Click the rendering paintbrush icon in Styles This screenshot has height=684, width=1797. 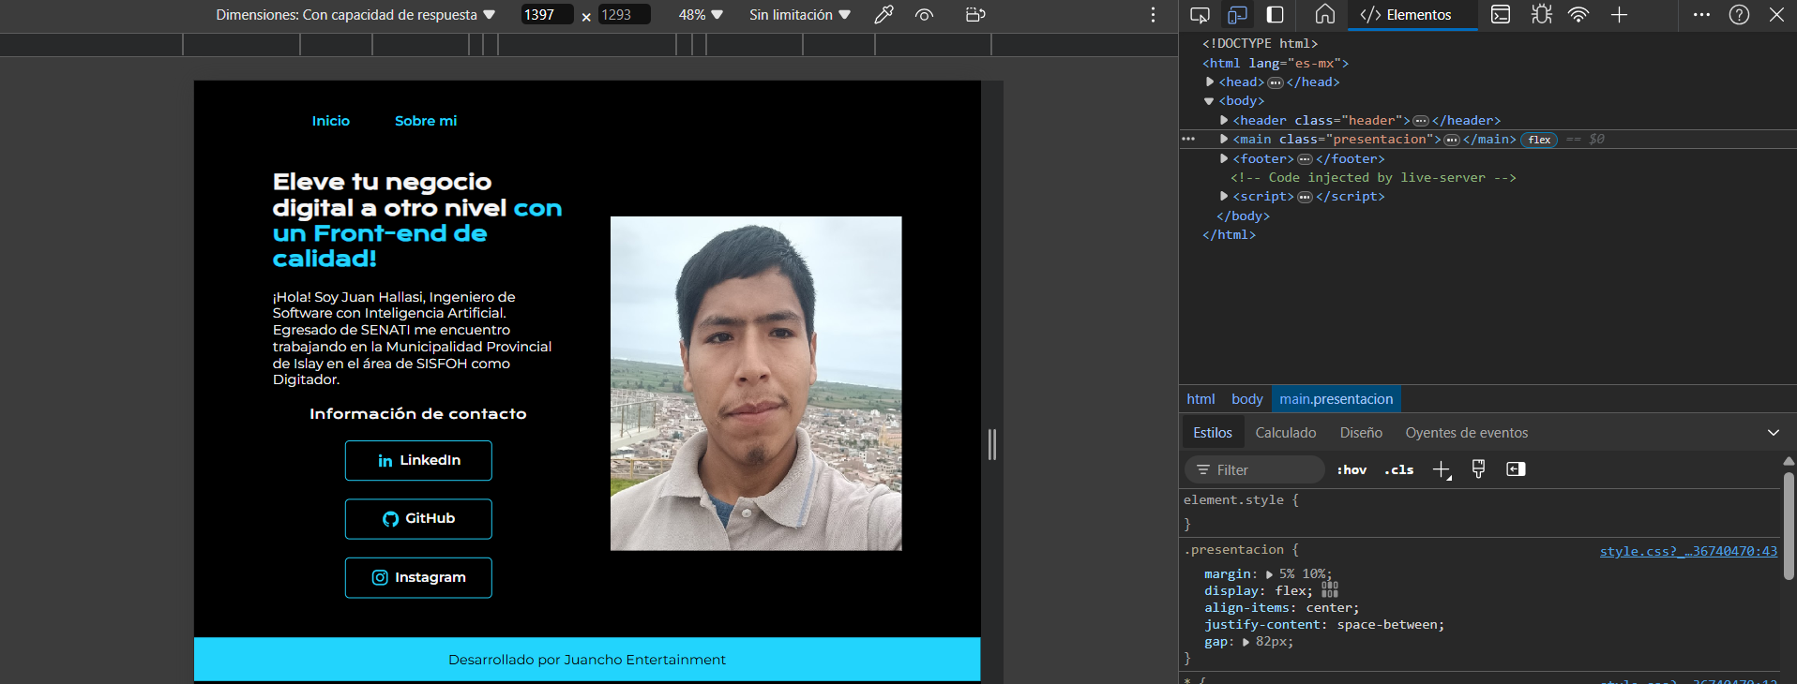(x=1478, y=468)
